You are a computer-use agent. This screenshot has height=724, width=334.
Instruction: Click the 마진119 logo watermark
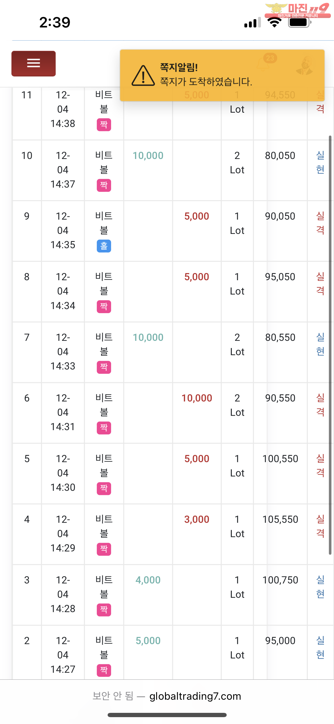pos(297,10)
